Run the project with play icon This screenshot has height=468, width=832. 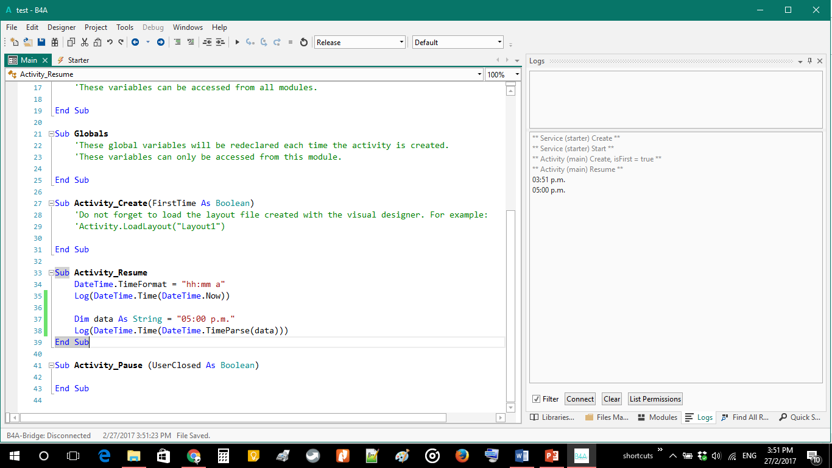tap(238, 42)
